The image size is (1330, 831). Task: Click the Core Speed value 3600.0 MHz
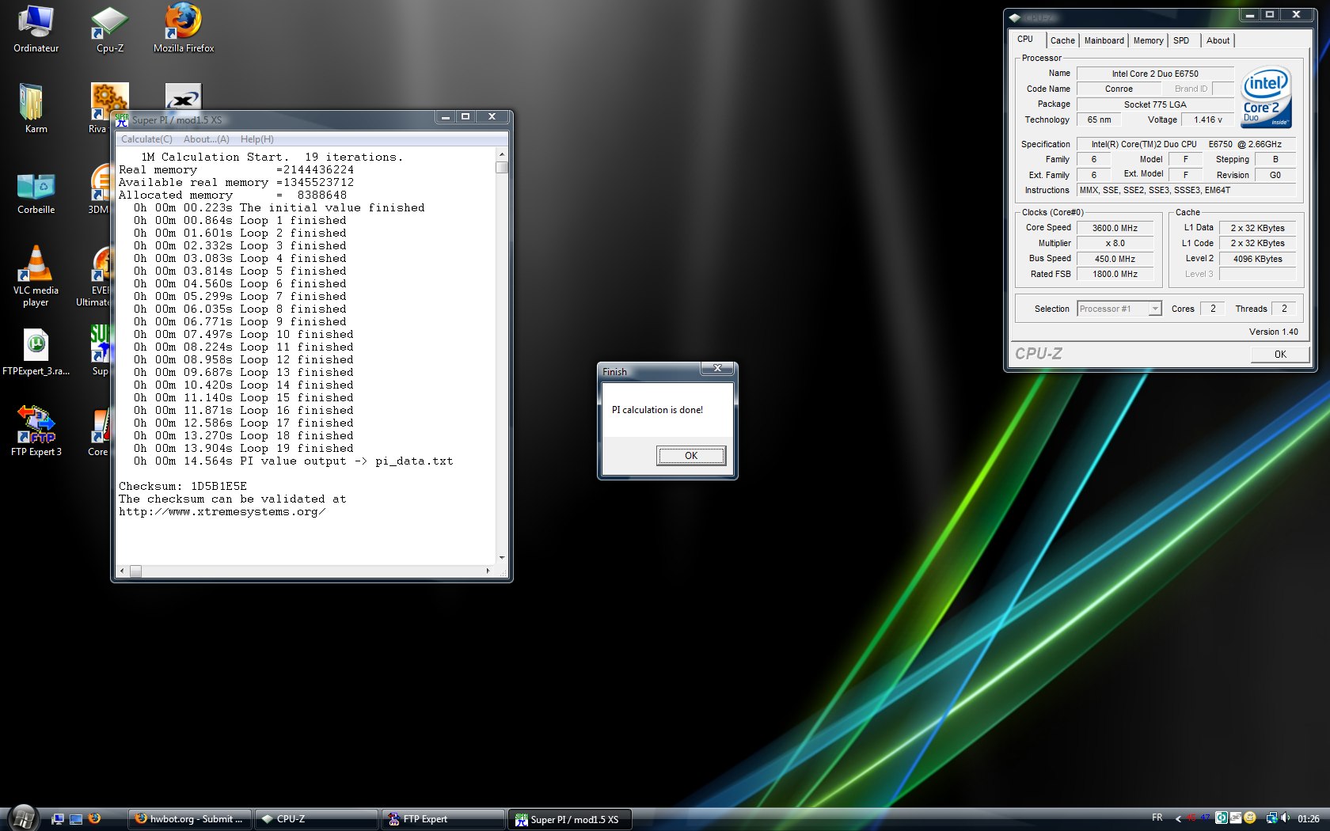(1115, 228)
